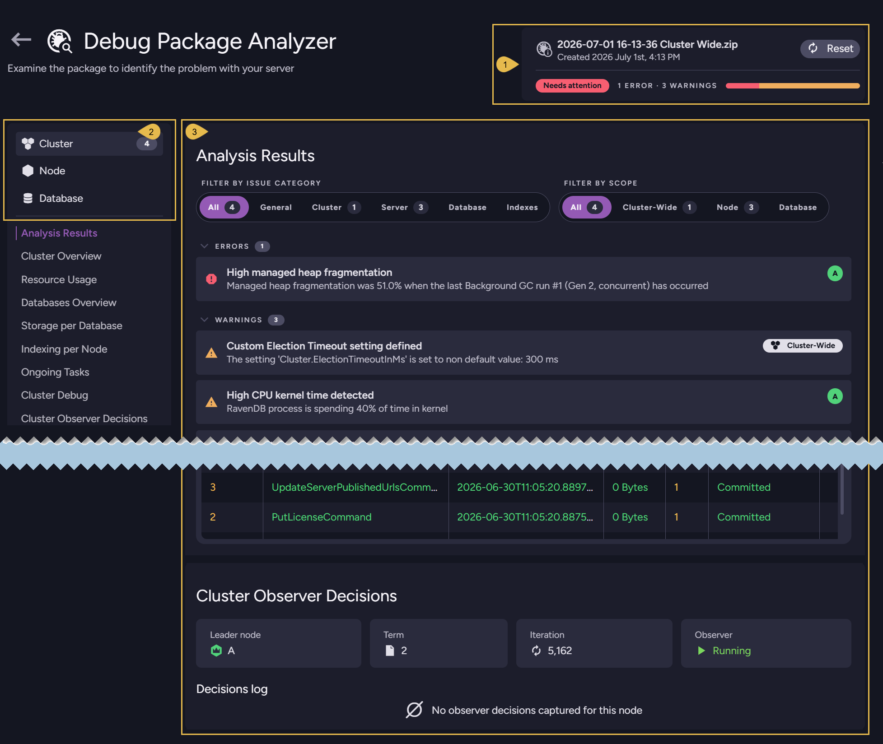Click index 2 in the log table
This screenshot has height=744, width=883.
213,517
